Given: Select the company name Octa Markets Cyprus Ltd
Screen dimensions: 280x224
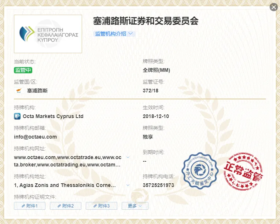Looking at the screenshot, I should click(x=53, y=116).
